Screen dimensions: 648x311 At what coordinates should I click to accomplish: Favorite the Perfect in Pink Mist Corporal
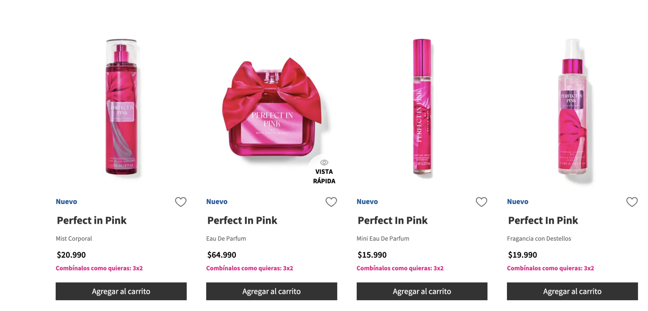pos(181,202)
